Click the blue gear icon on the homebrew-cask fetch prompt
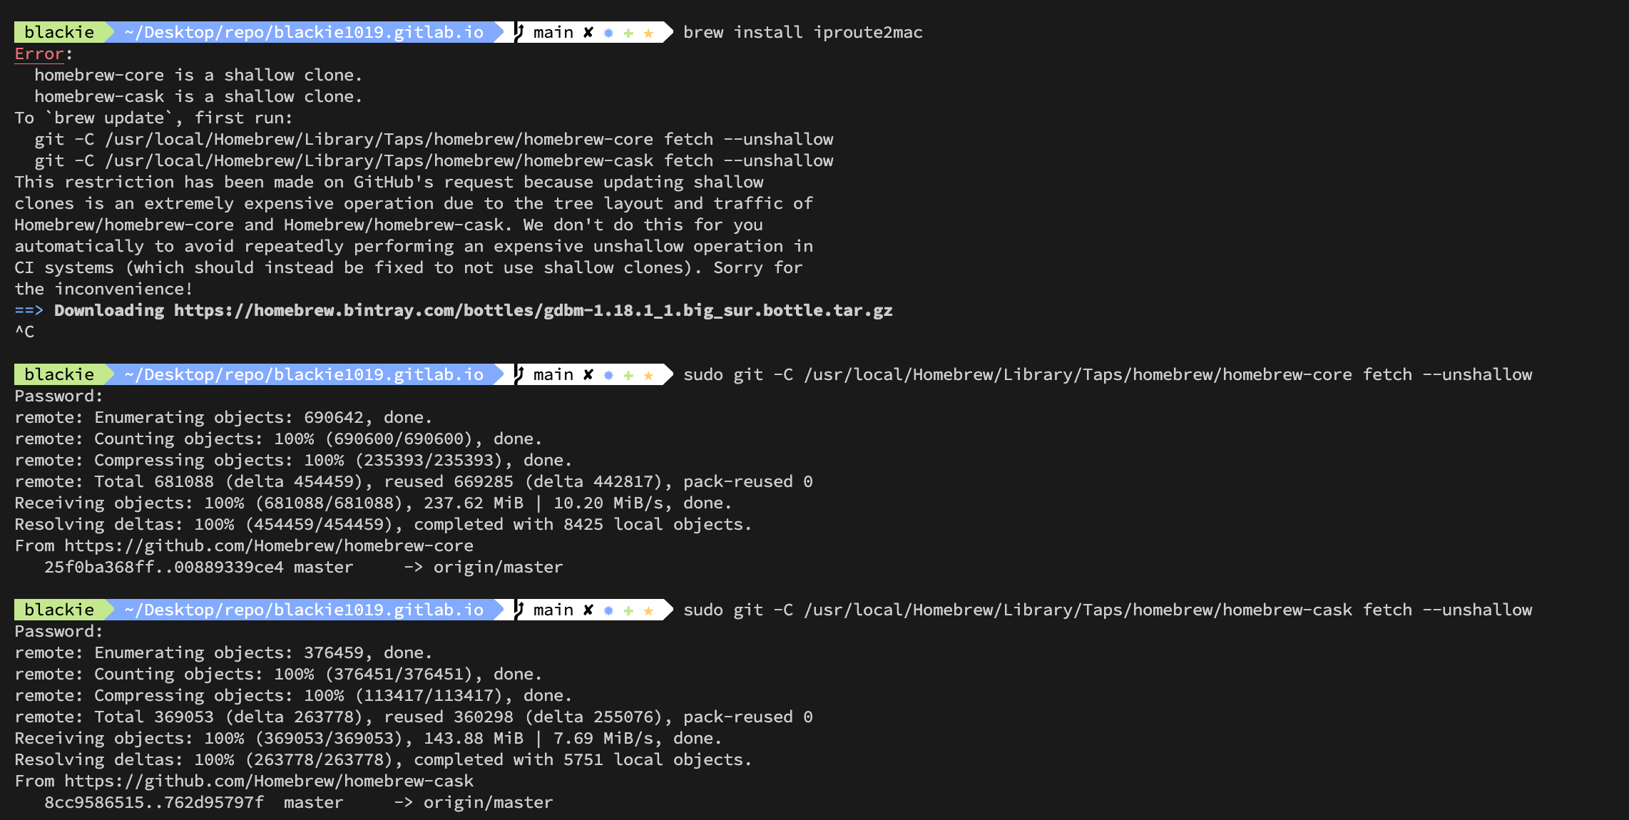This screenshot has width=1629, height=820. point(608,610)
